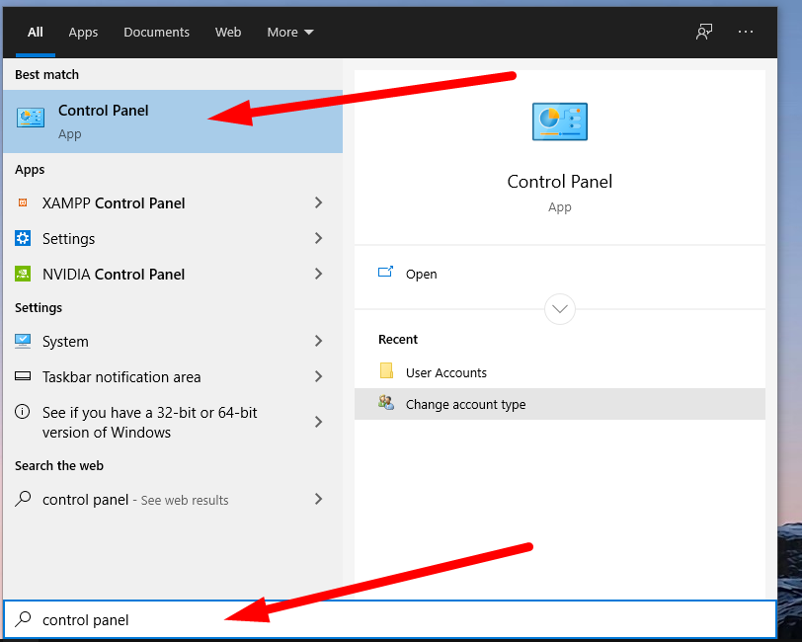Switch to the Web tab
The height and width of the screenshot is (642, 802).
(228, 33)
